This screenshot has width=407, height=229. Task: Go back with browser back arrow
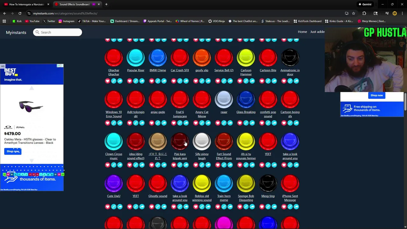(x=4, y=13)
